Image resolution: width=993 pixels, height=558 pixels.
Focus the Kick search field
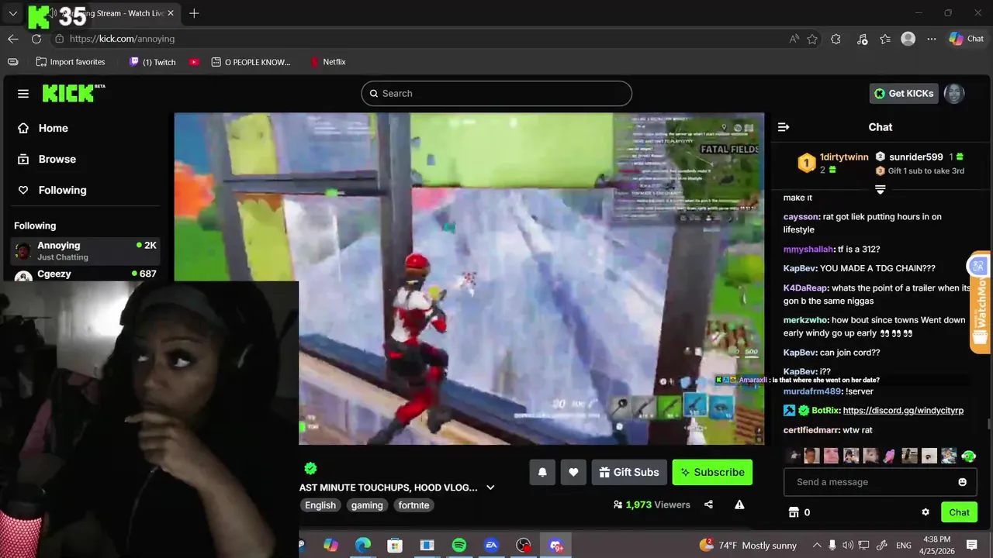pyautogui.click(x=496, y=94)
